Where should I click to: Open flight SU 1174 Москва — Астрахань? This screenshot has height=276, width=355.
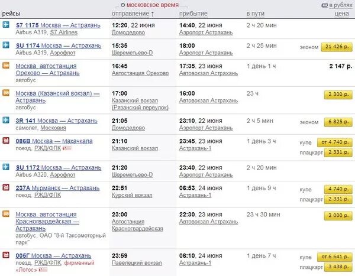tap(59, 46)
